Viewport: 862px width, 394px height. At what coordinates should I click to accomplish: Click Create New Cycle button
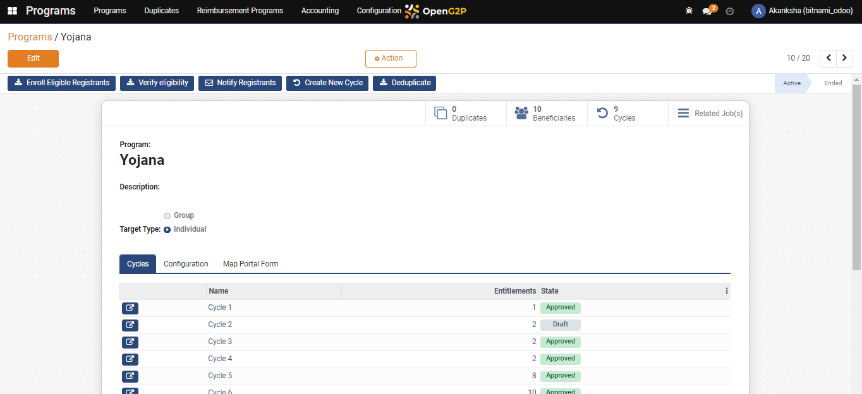327,83
